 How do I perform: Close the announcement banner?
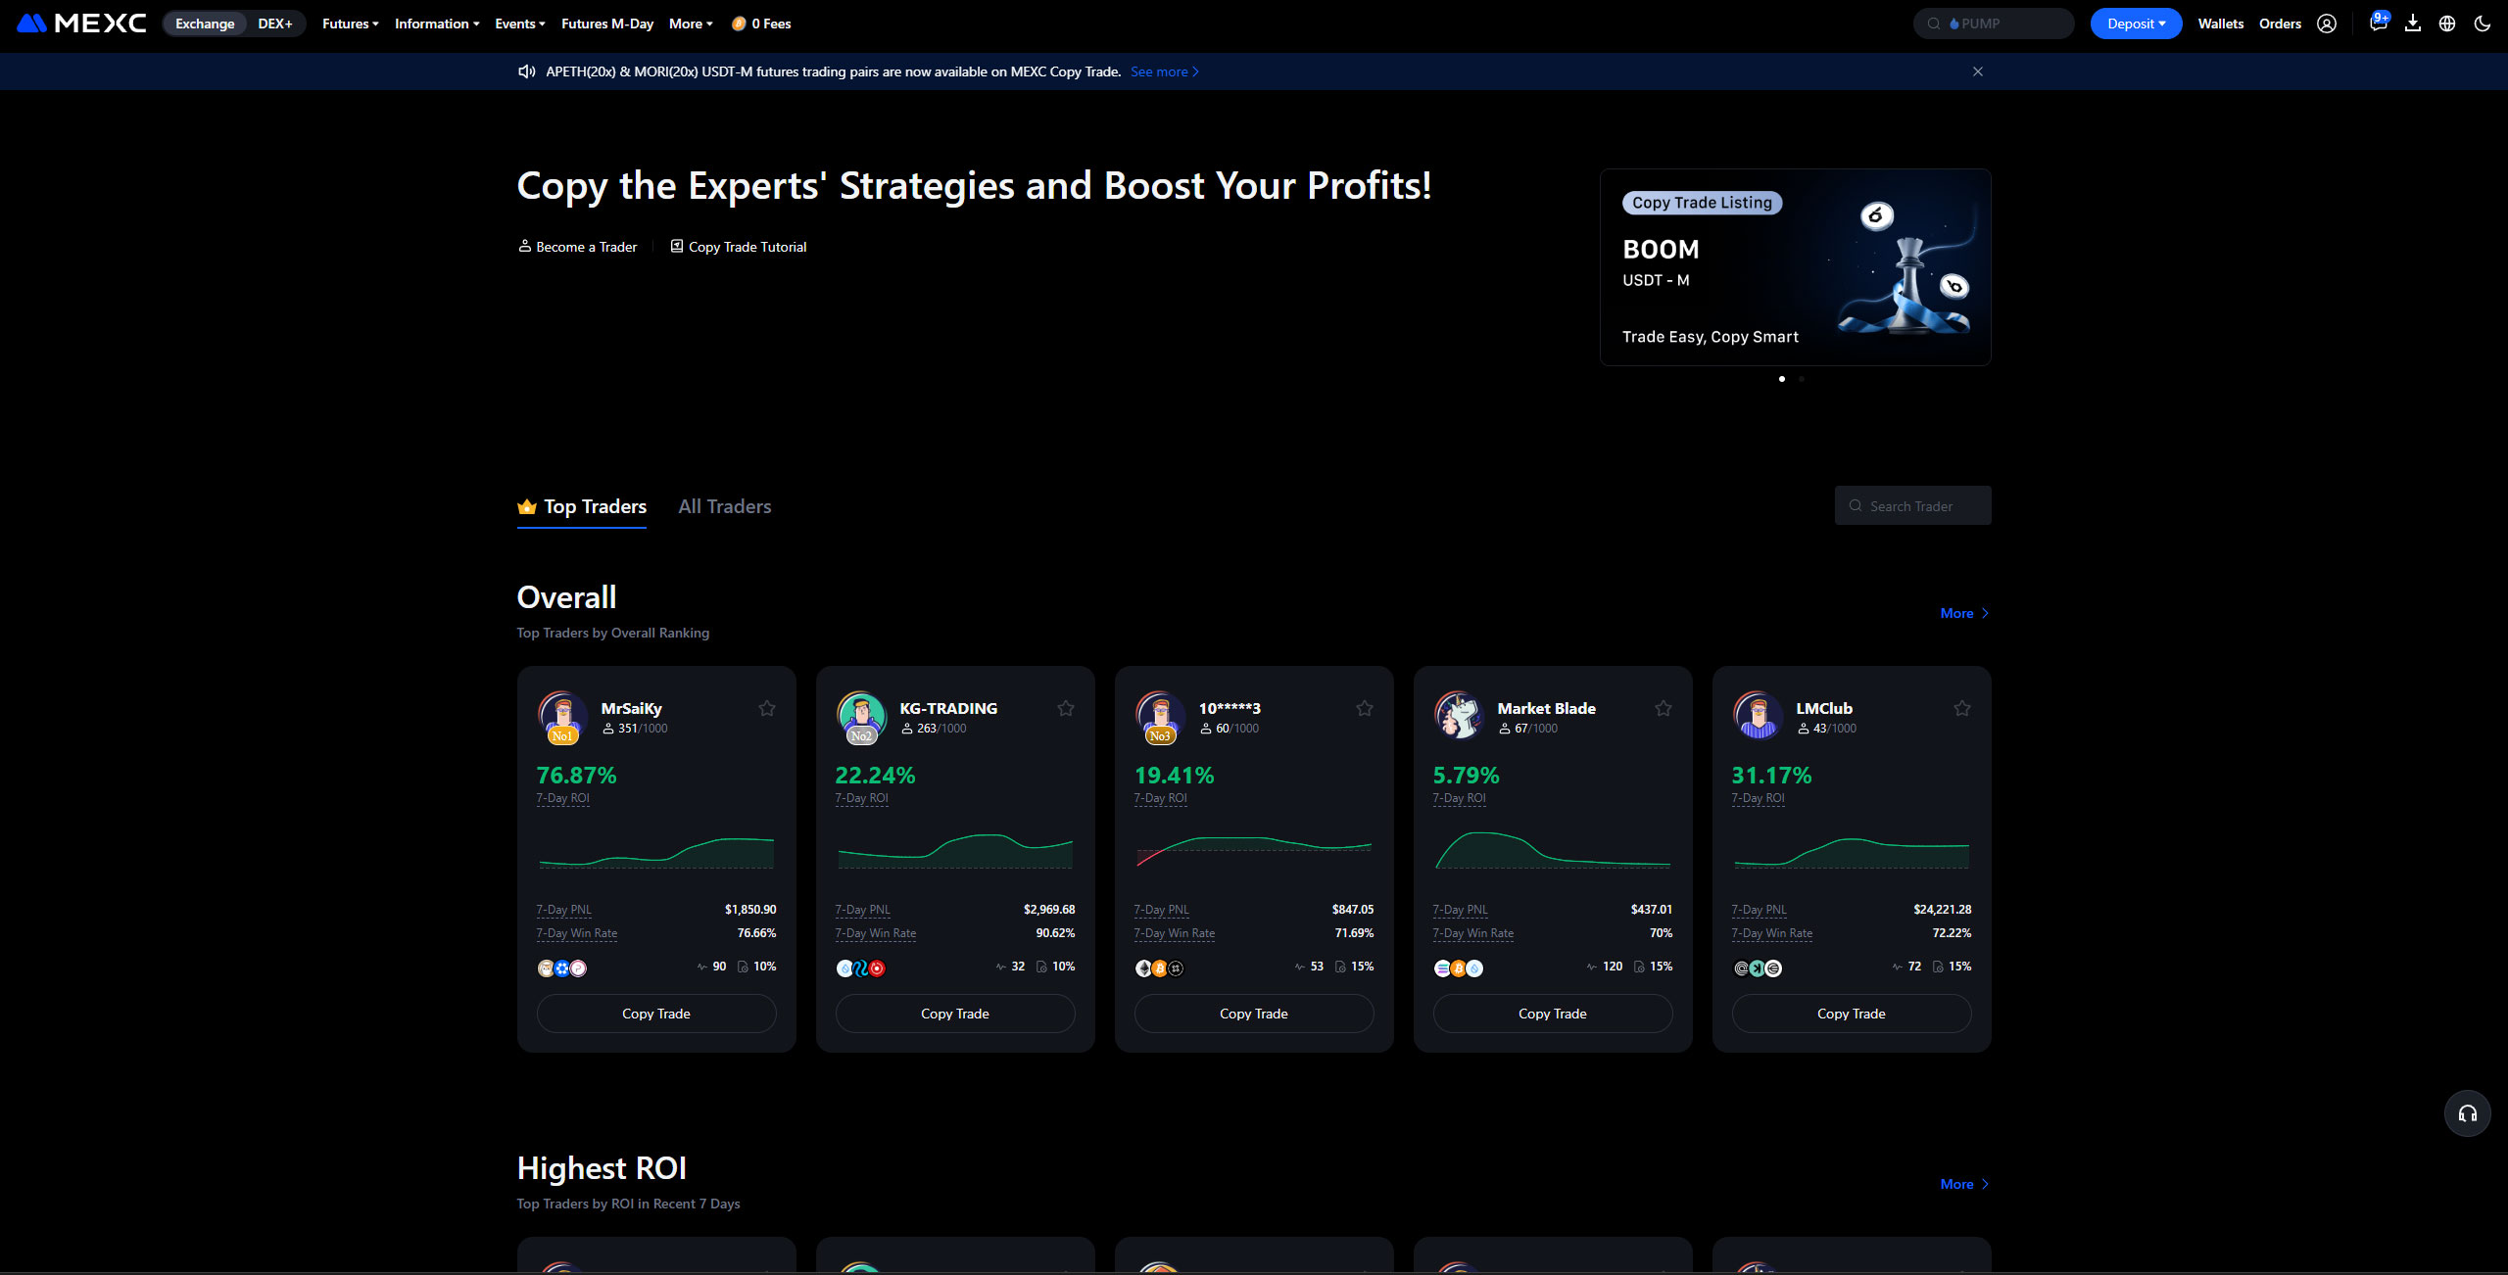click(1978, 71)
